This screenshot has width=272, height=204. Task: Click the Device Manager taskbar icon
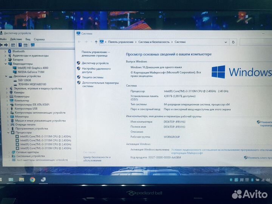(x=43, y=179)
